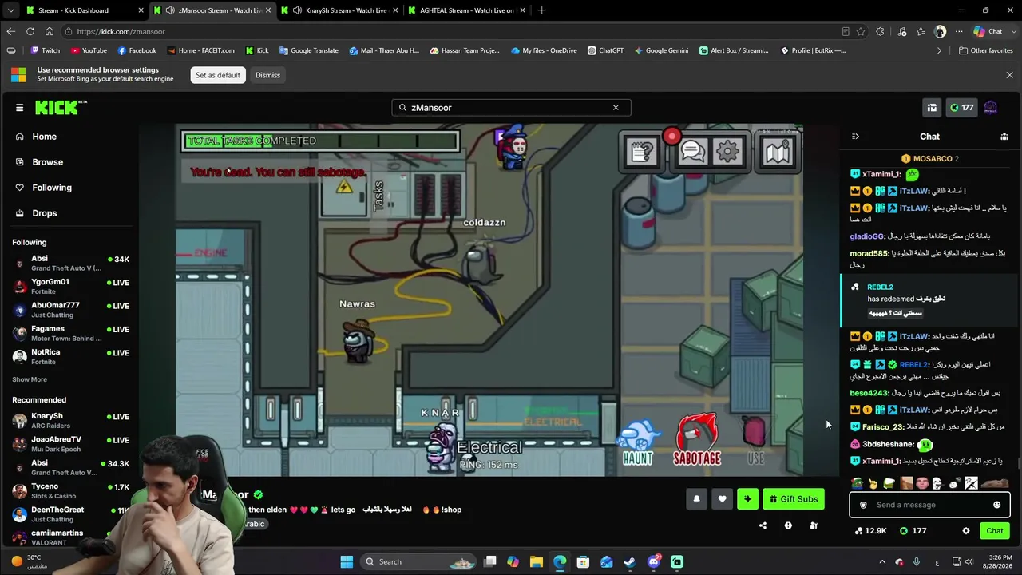Clear the zMansoor search field
The image size is (1022, 575).
click(x=616, y=107)
